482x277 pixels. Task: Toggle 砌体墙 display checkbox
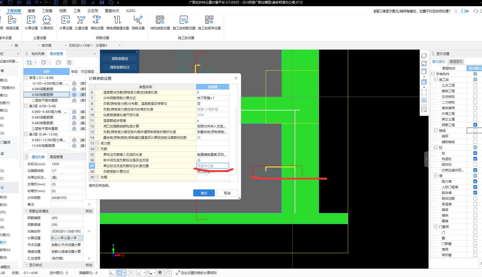click(475, 193)
